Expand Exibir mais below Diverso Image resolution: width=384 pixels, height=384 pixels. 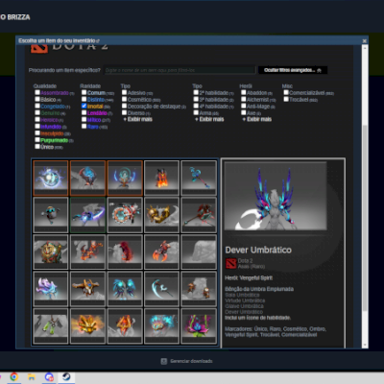click(x=138, y=119)
